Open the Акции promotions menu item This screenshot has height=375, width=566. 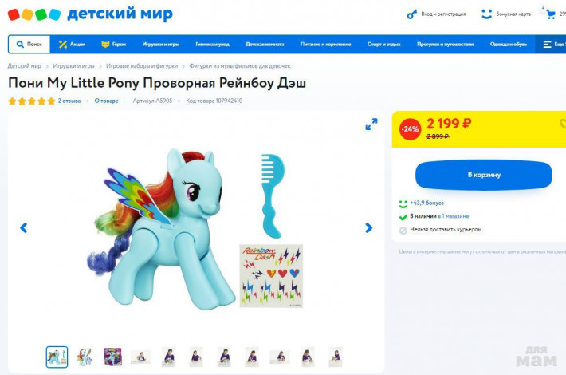pyautogui.click(x=72, y=44)
